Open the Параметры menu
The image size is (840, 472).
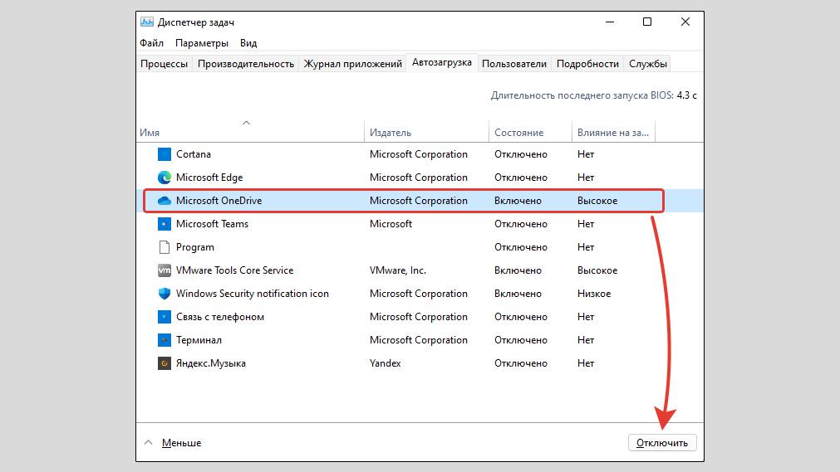201,43
